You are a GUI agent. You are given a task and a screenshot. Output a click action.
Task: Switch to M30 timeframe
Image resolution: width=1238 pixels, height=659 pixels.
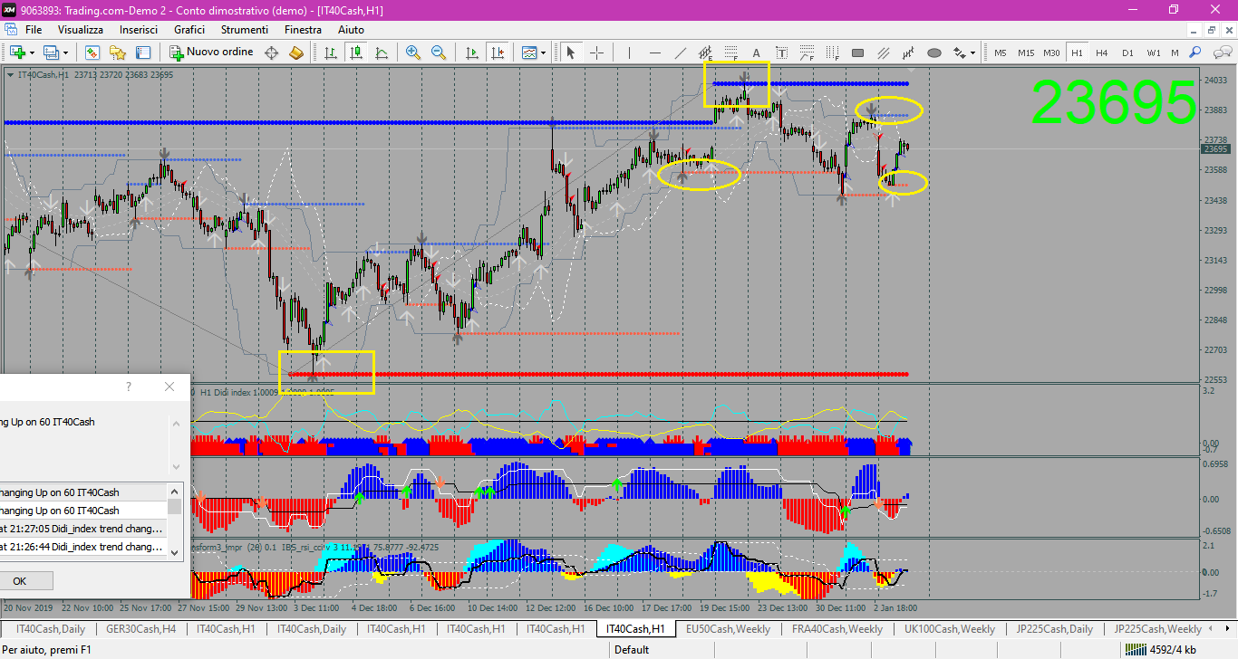[x=1051, y=53]
